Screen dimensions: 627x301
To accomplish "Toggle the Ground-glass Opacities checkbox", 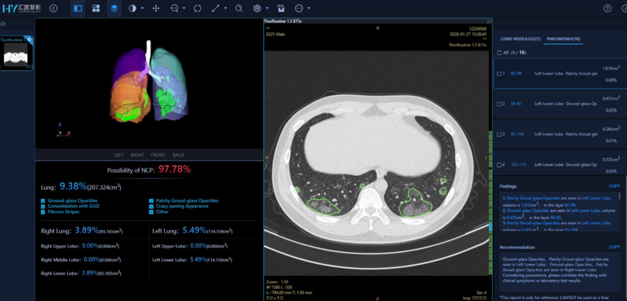I will click(x=43, y=201).
